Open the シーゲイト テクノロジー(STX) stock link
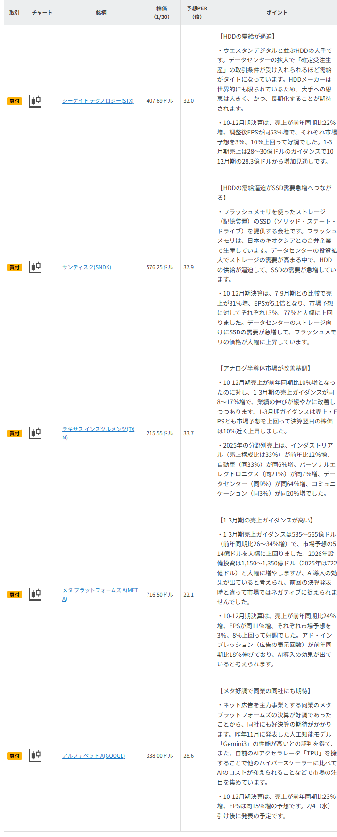Viewport: 337px width, 837px height. click(x=98, y=101)
